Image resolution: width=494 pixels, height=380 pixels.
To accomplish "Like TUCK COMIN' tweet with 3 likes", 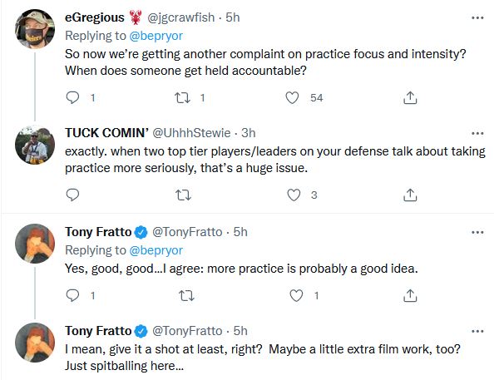I will [x=294, y=195].
